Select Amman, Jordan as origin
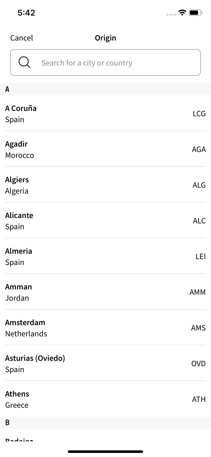 coord(106,292)
